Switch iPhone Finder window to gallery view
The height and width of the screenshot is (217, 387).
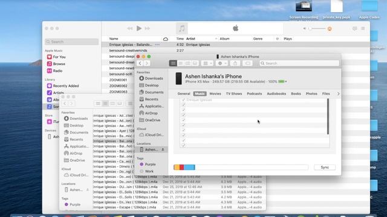(x=195, y=63)
